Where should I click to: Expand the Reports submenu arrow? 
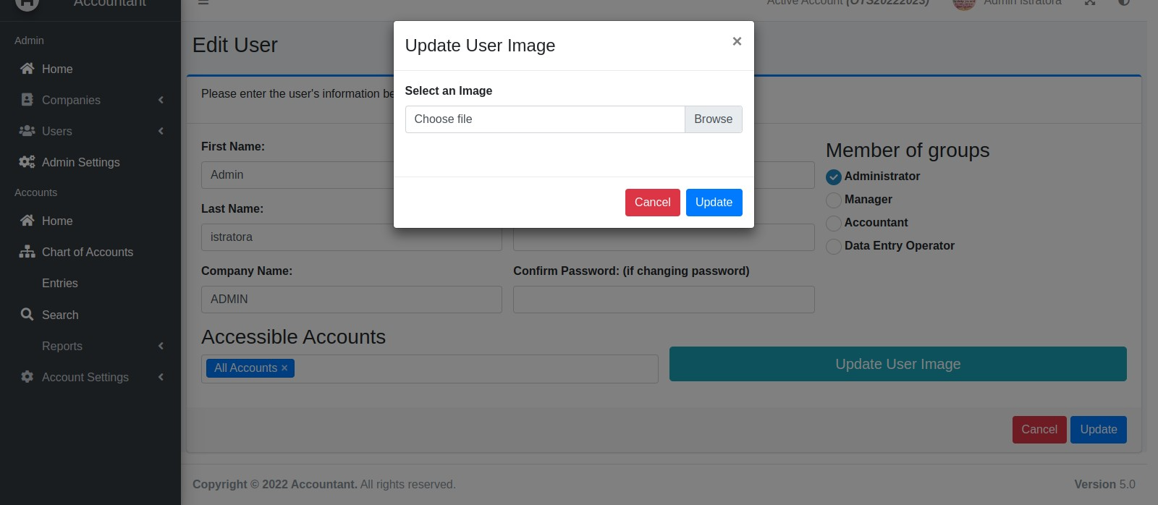pos(161,346)
